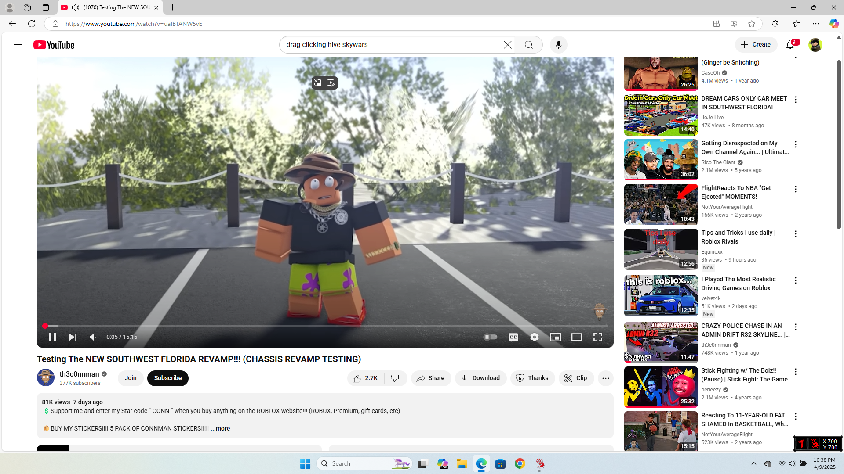This screenshot has height=474, width=844.
Task: Click the channel watermark in the player
Action: (x=599, y=312)
